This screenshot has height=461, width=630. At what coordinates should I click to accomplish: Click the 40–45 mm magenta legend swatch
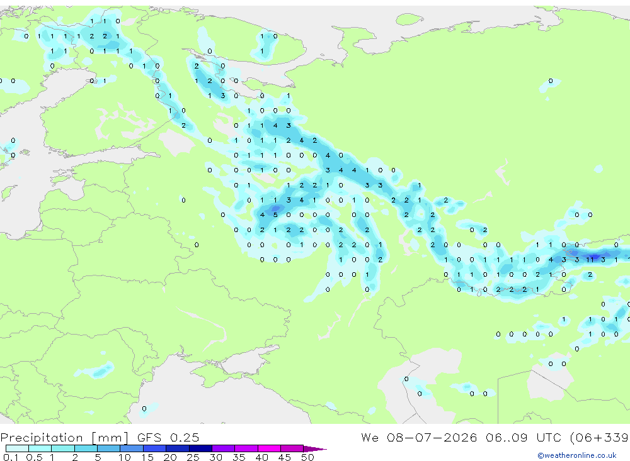[x=269, y=448]
